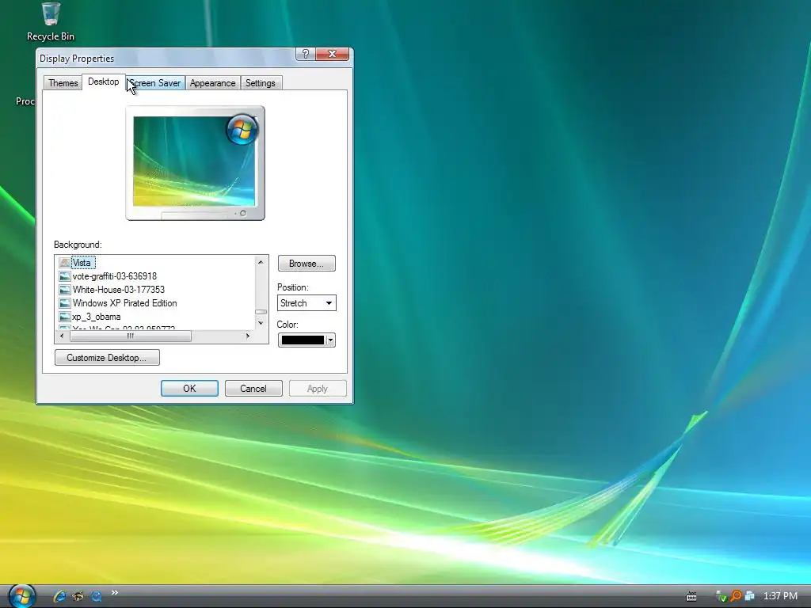Open the Position Stretch dropdown

(307, 303)
